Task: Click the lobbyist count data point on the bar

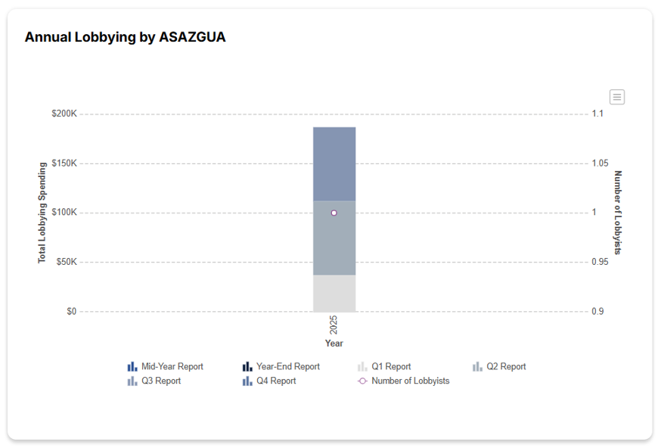Action: pyautogui.click(x=334, y=213)
